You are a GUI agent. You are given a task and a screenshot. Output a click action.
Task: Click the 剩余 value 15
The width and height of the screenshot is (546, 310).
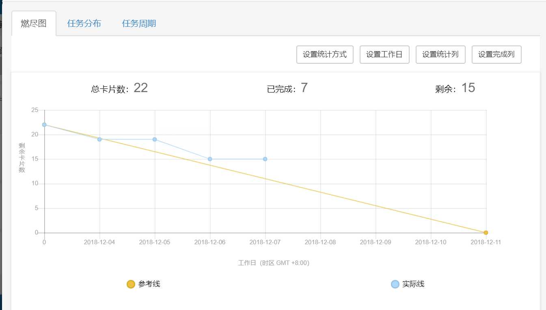(x=468, y=88)
